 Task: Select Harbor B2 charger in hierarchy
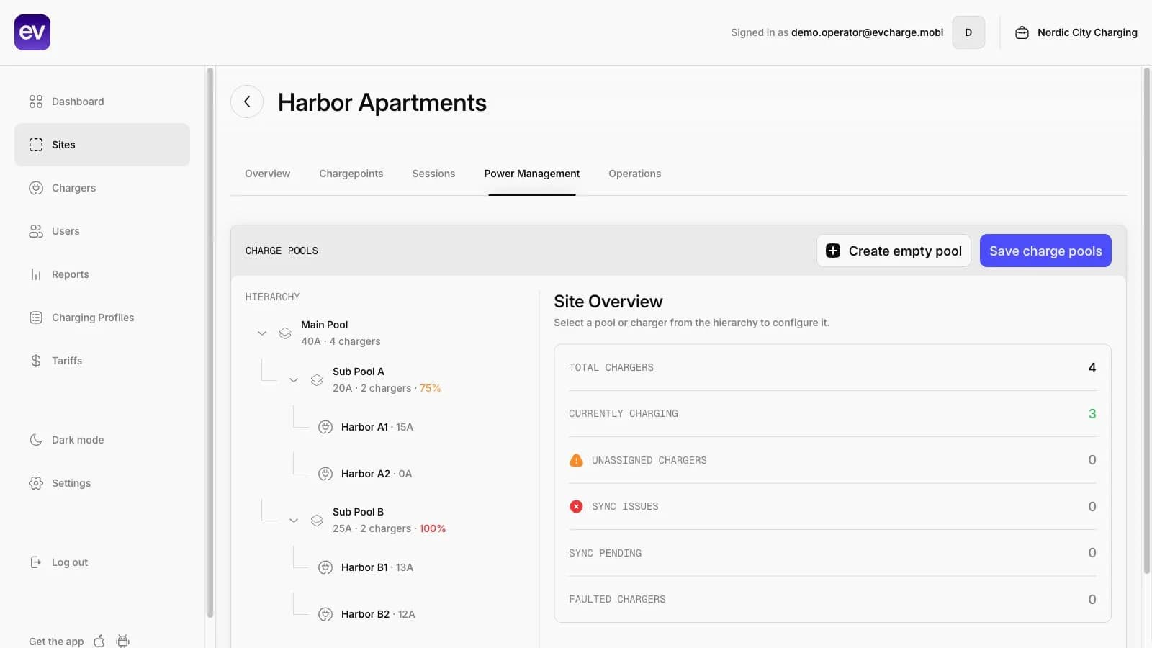point(378,614)
